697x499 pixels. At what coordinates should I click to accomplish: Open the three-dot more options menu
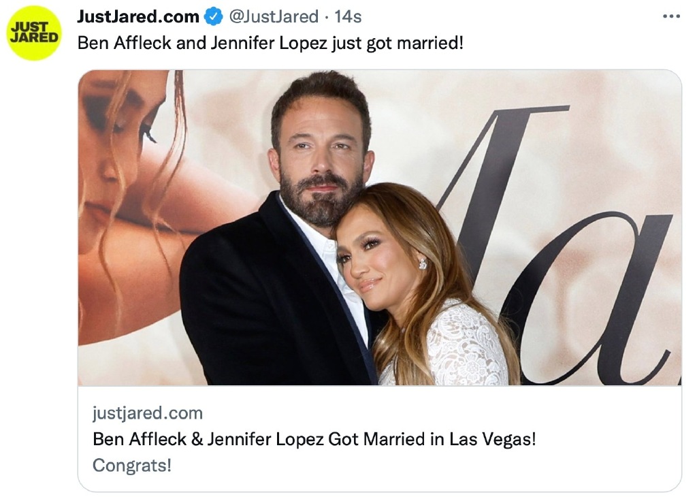(671, 16)
